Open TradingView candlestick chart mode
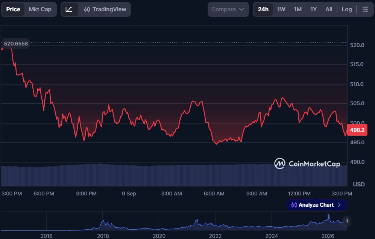This screenshot has height=239, width=375. [x=105, y=9]
